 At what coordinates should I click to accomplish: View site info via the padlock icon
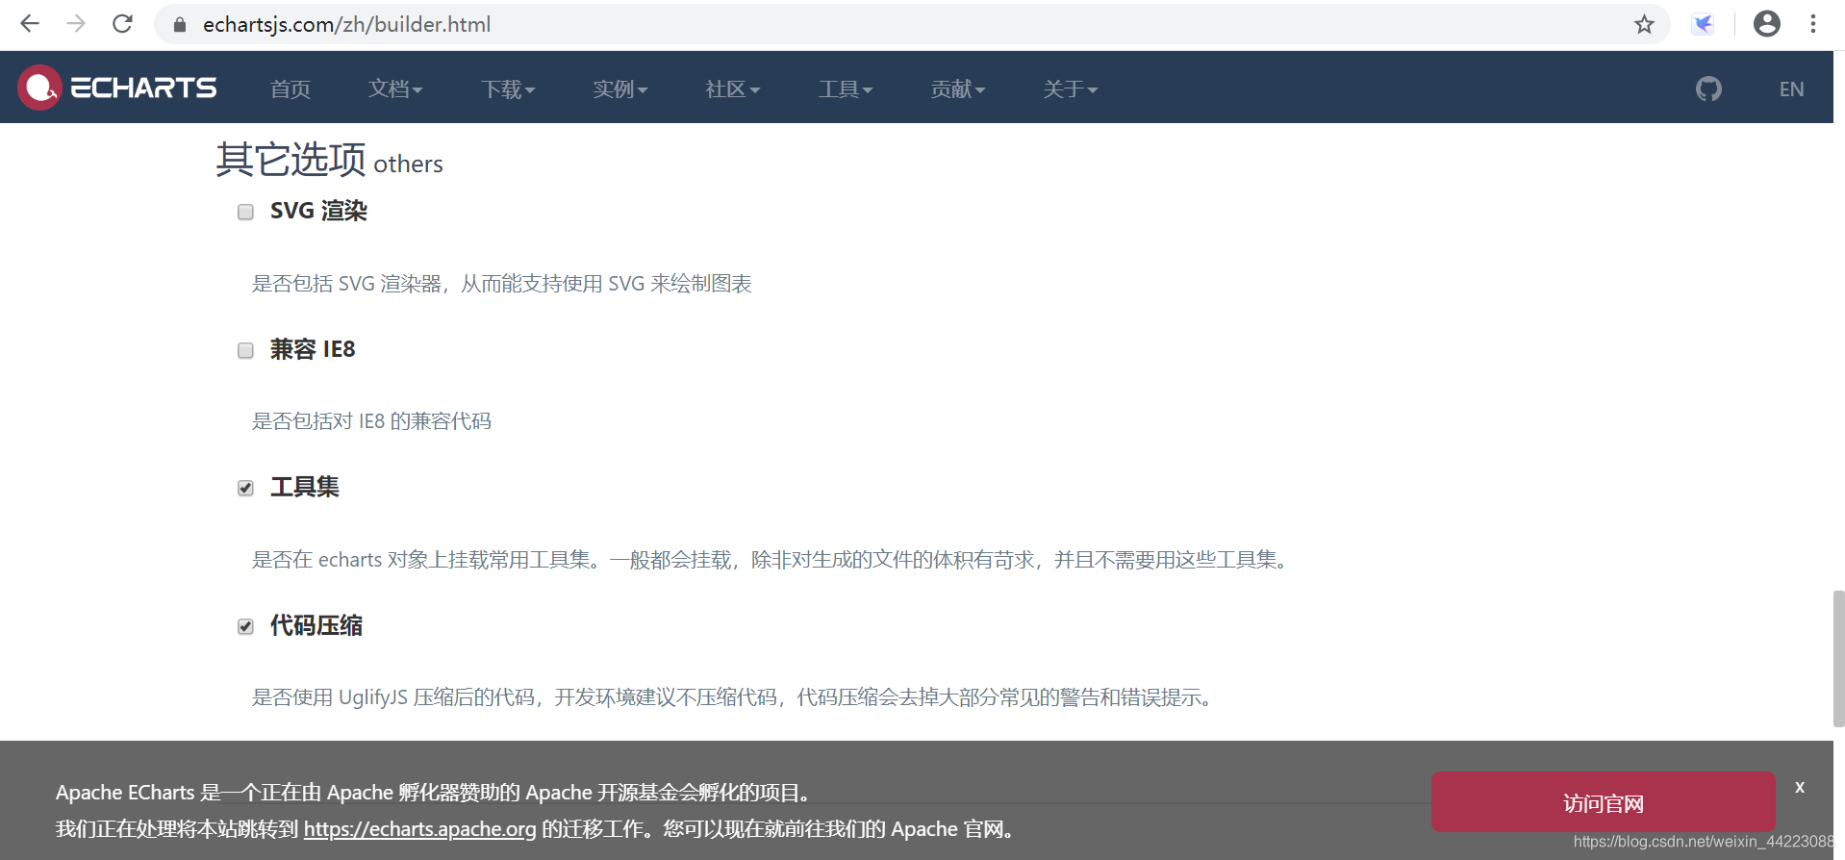coord(180,25)
